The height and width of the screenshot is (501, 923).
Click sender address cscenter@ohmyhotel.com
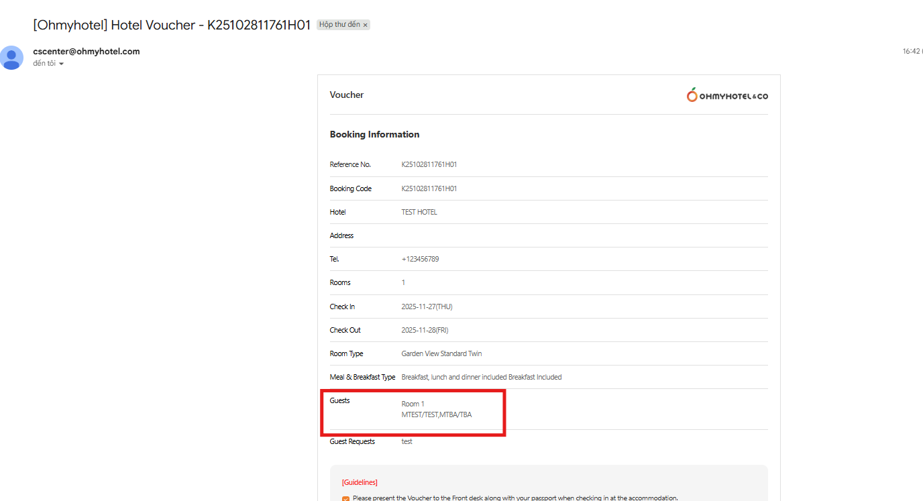click(x=87, y=52)
